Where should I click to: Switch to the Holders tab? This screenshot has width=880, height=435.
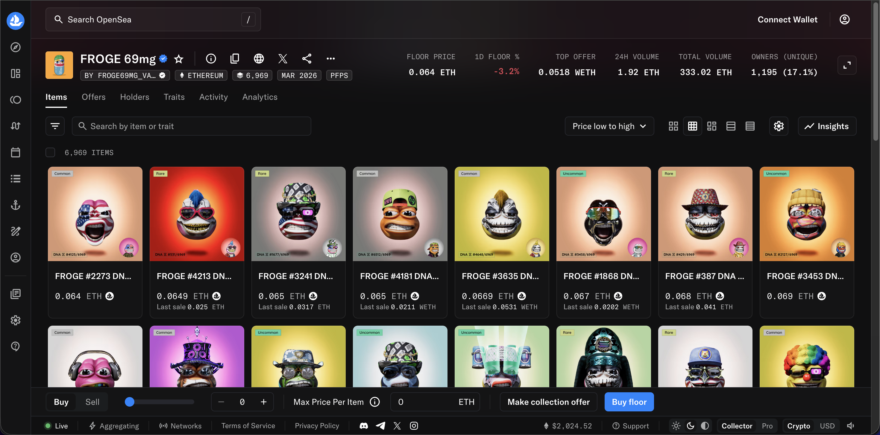click(x=135, y=97)
